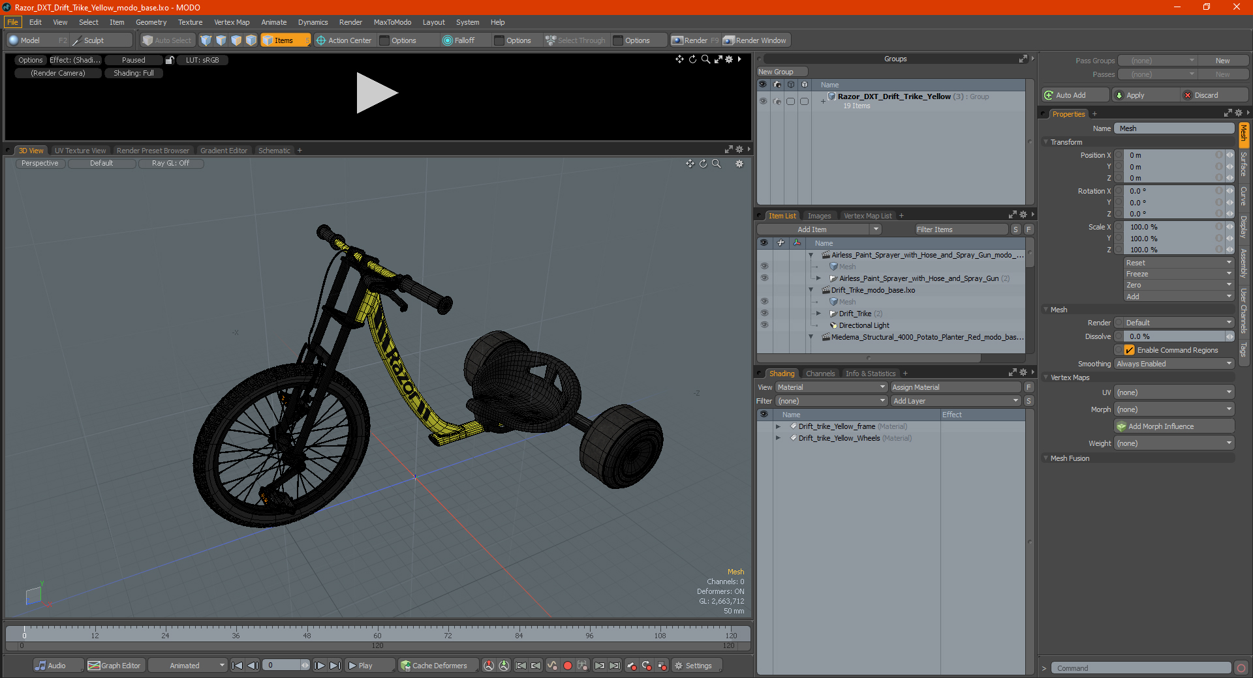The height and width of the screenshot is (678, 1253).
Task: Expand Drift_Trike (2) item
Action: point(819,314)
